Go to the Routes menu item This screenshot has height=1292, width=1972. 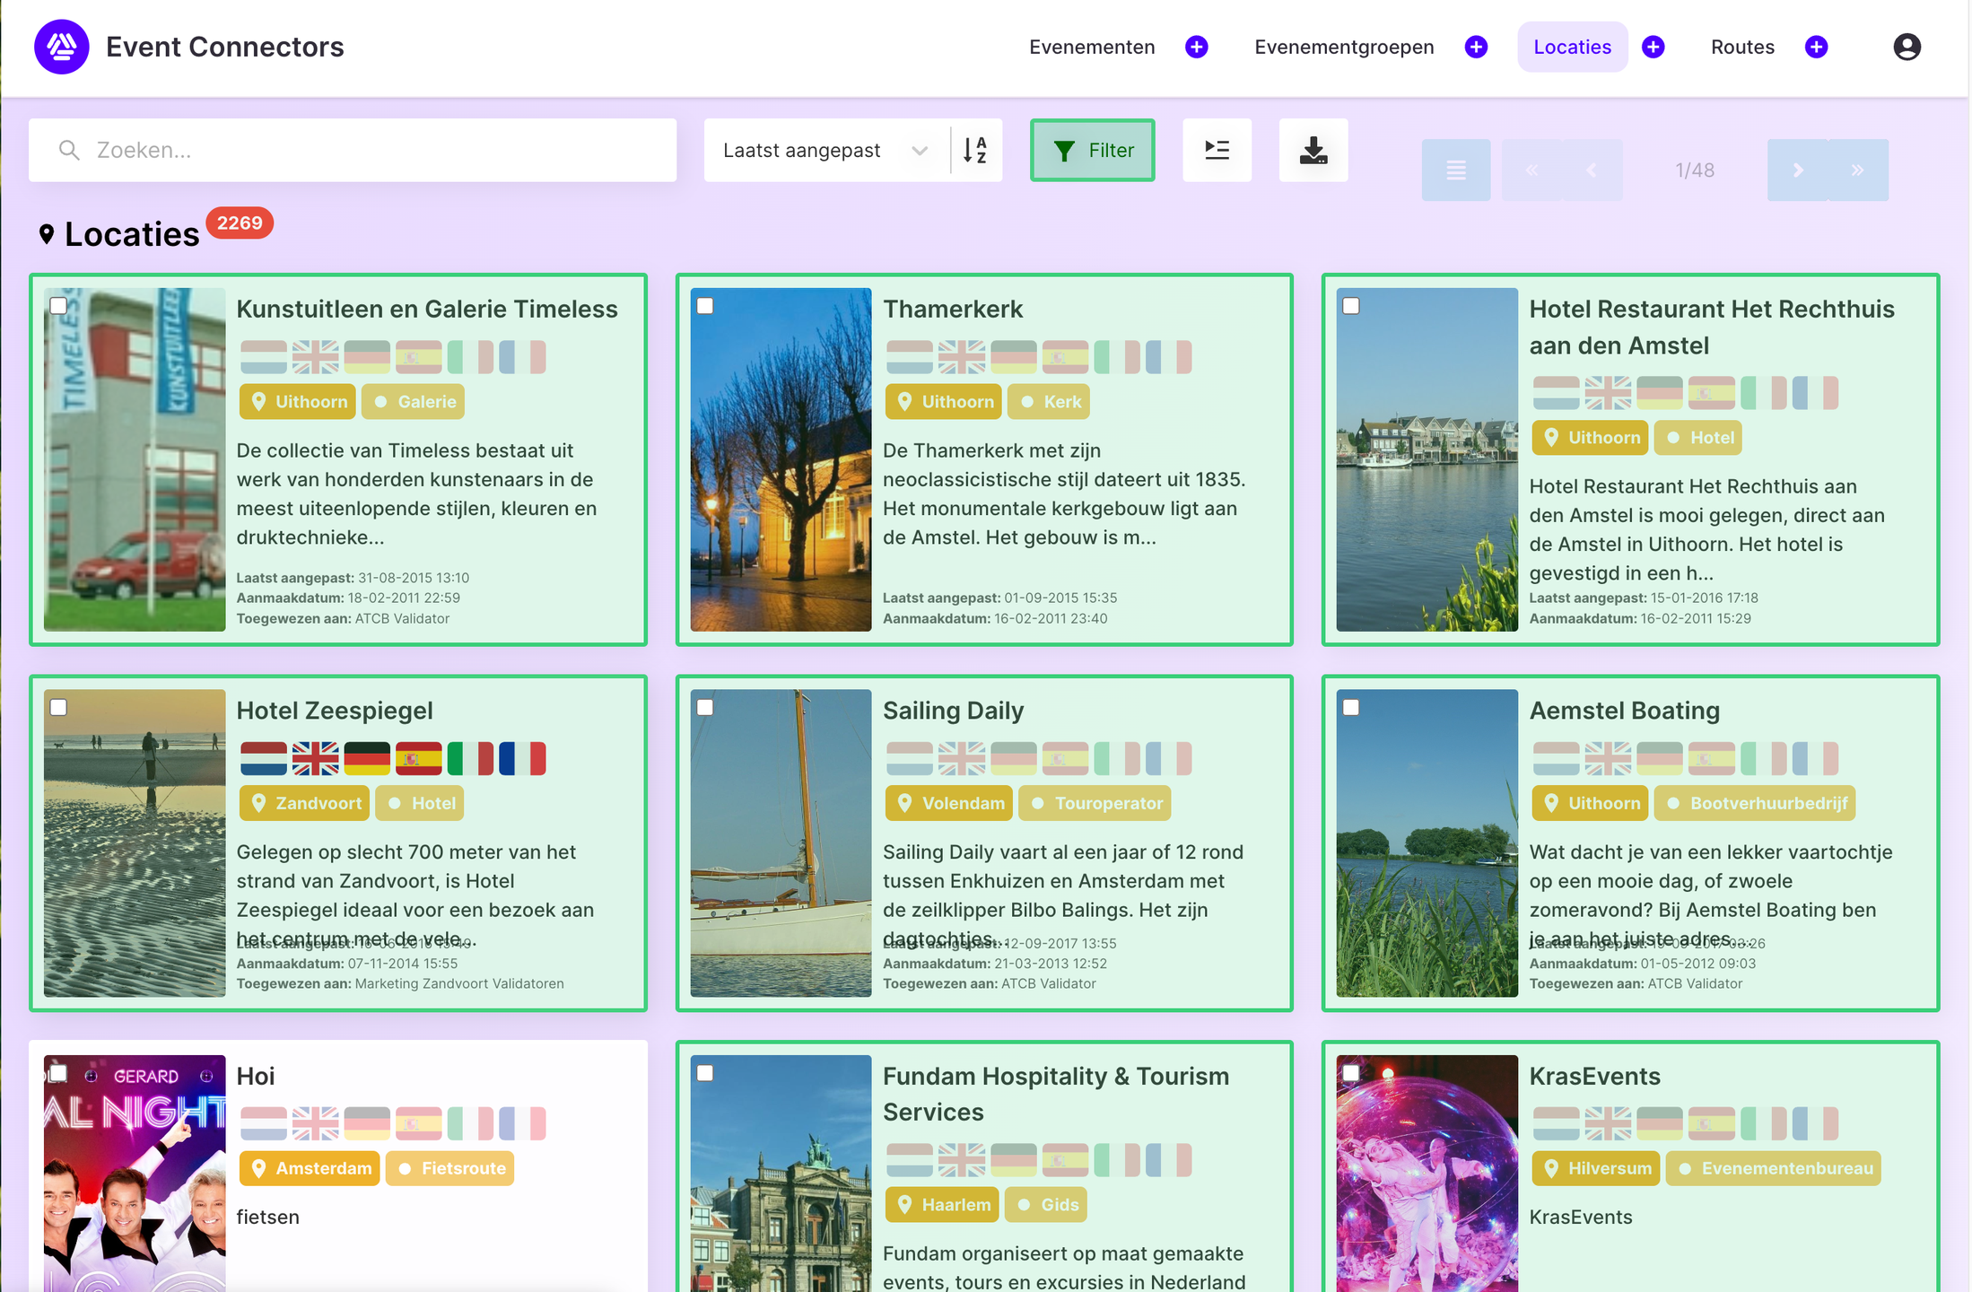pyautogui.click(x=1741, y=47)
